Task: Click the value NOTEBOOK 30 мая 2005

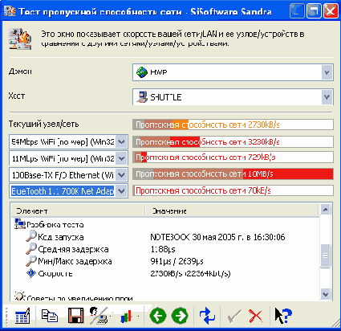Action: coord(217,237)
